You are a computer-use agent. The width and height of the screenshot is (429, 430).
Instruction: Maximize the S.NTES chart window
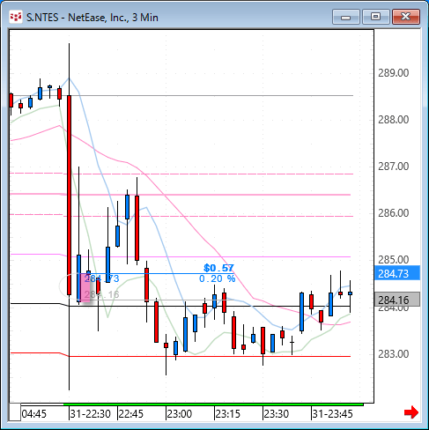point(376,17)
